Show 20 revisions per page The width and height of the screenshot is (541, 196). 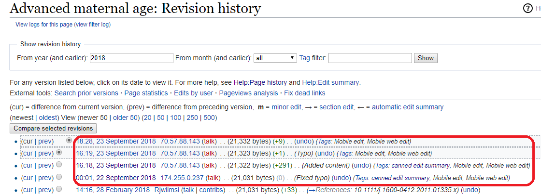[x=147, y=118]
